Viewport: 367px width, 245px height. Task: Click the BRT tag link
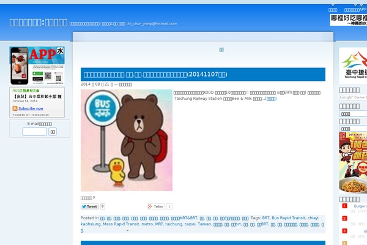point(265,218)
